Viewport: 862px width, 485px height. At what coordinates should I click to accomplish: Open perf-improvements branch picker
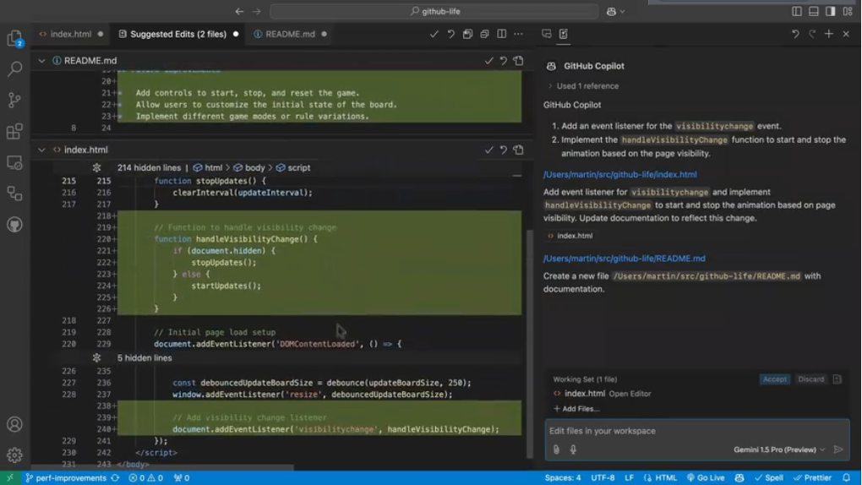[x=65, y=478]
